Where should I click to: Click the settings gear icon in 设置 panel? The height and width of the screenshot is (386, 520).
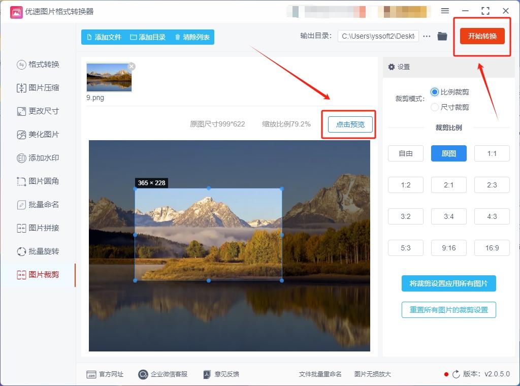392,67
